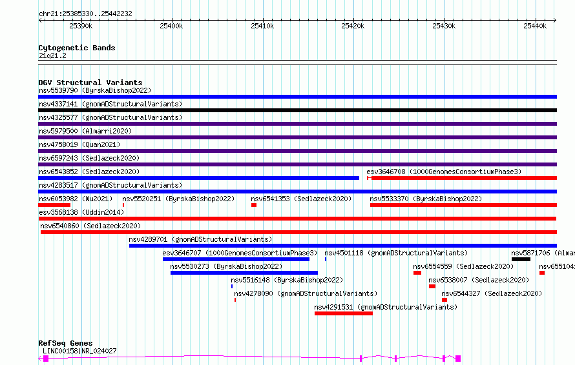The width and height of the screenshot is (575, 365).
Task: Click the RefSeq Genes track title
Action: pos(65,344)
